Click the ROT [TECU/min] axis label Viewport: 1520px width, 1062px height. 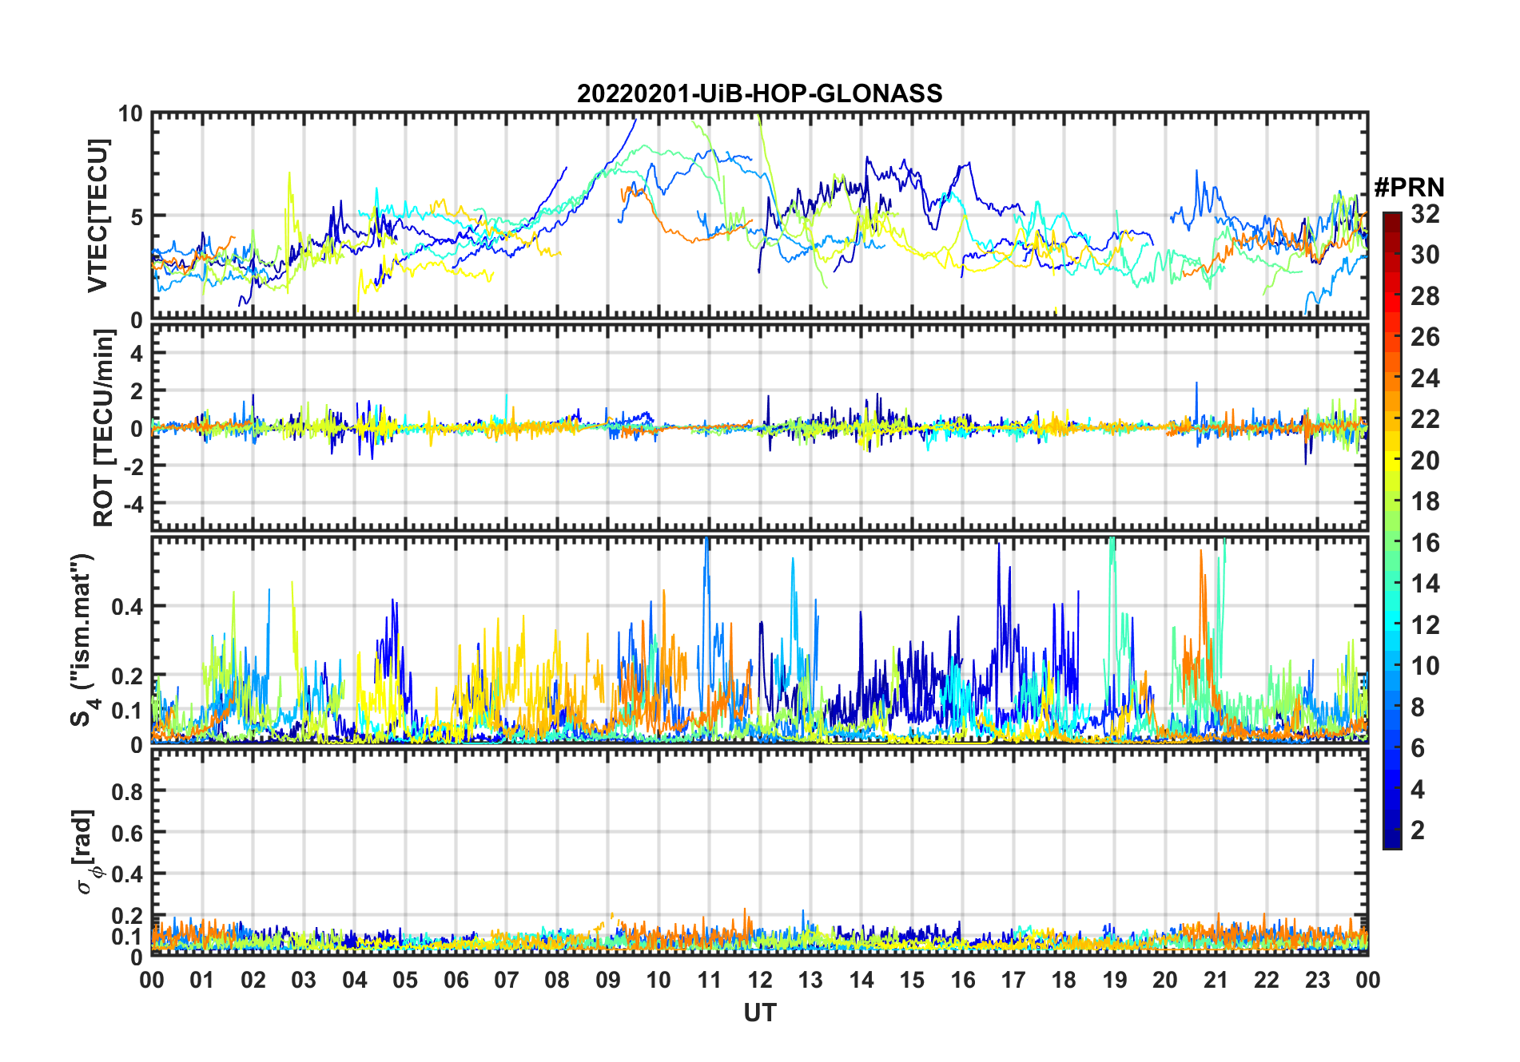click(x=103, y=428)
